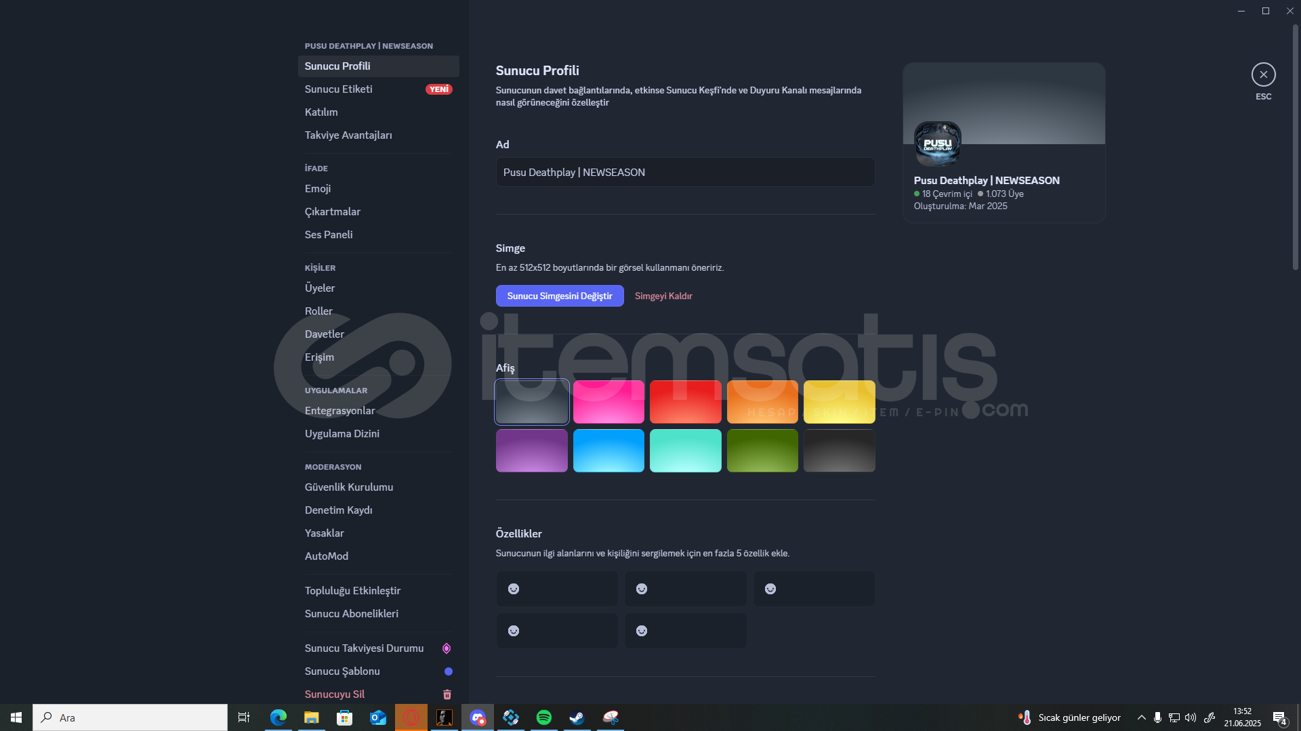This screenshot has width=1301, height=731.
Task: Open Task View in the taskbar
Action: click(x=244, y=717)
